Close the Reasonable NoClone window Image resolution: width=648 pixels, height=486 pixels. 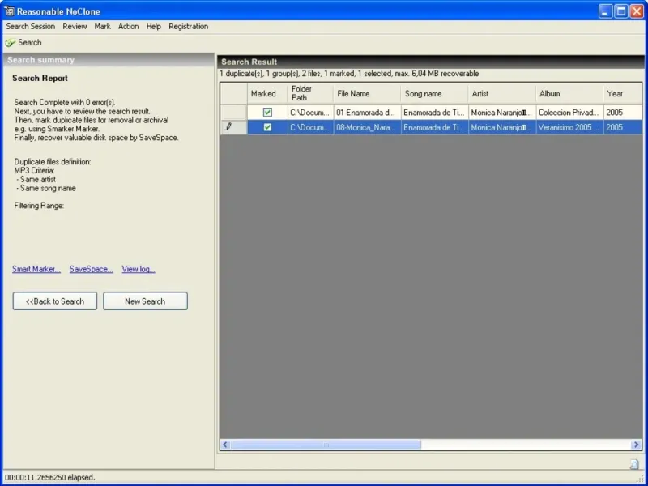click(637, 11)
